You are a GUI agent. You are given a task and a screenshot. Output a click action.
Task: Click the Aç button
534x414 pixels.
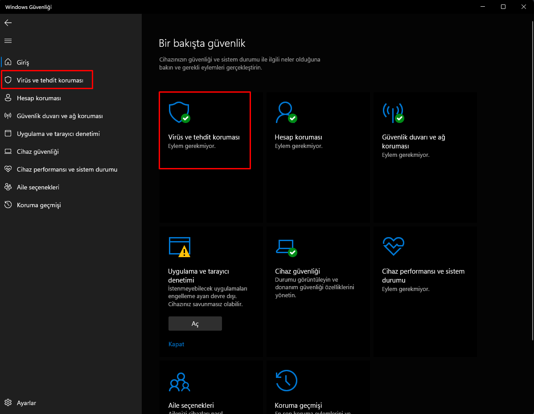tap(195, 324)
